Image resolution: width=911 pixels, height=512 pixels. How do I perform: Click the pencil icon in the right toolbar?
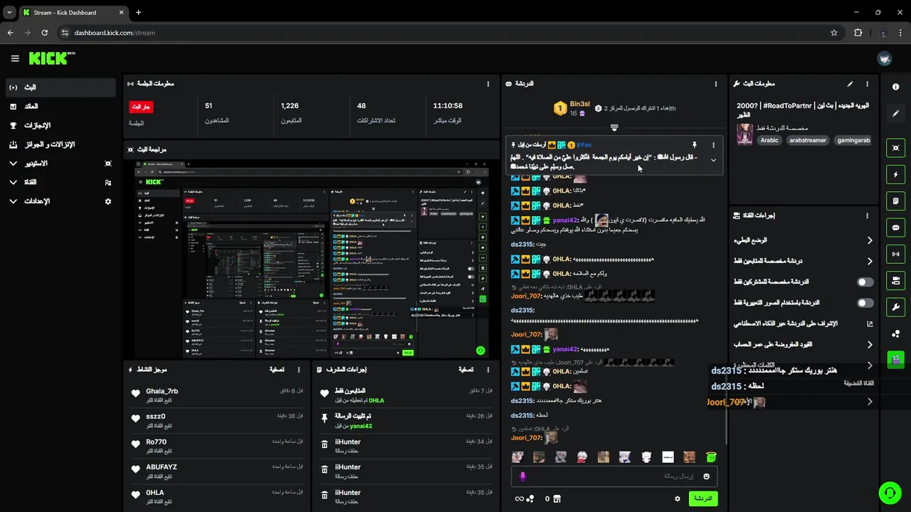(x=895, y=113)
